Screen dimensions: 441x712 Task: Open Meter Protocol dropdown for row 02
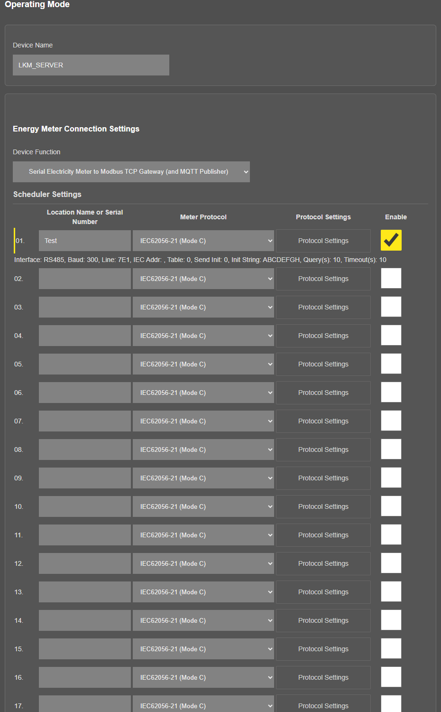pos(203,279)
